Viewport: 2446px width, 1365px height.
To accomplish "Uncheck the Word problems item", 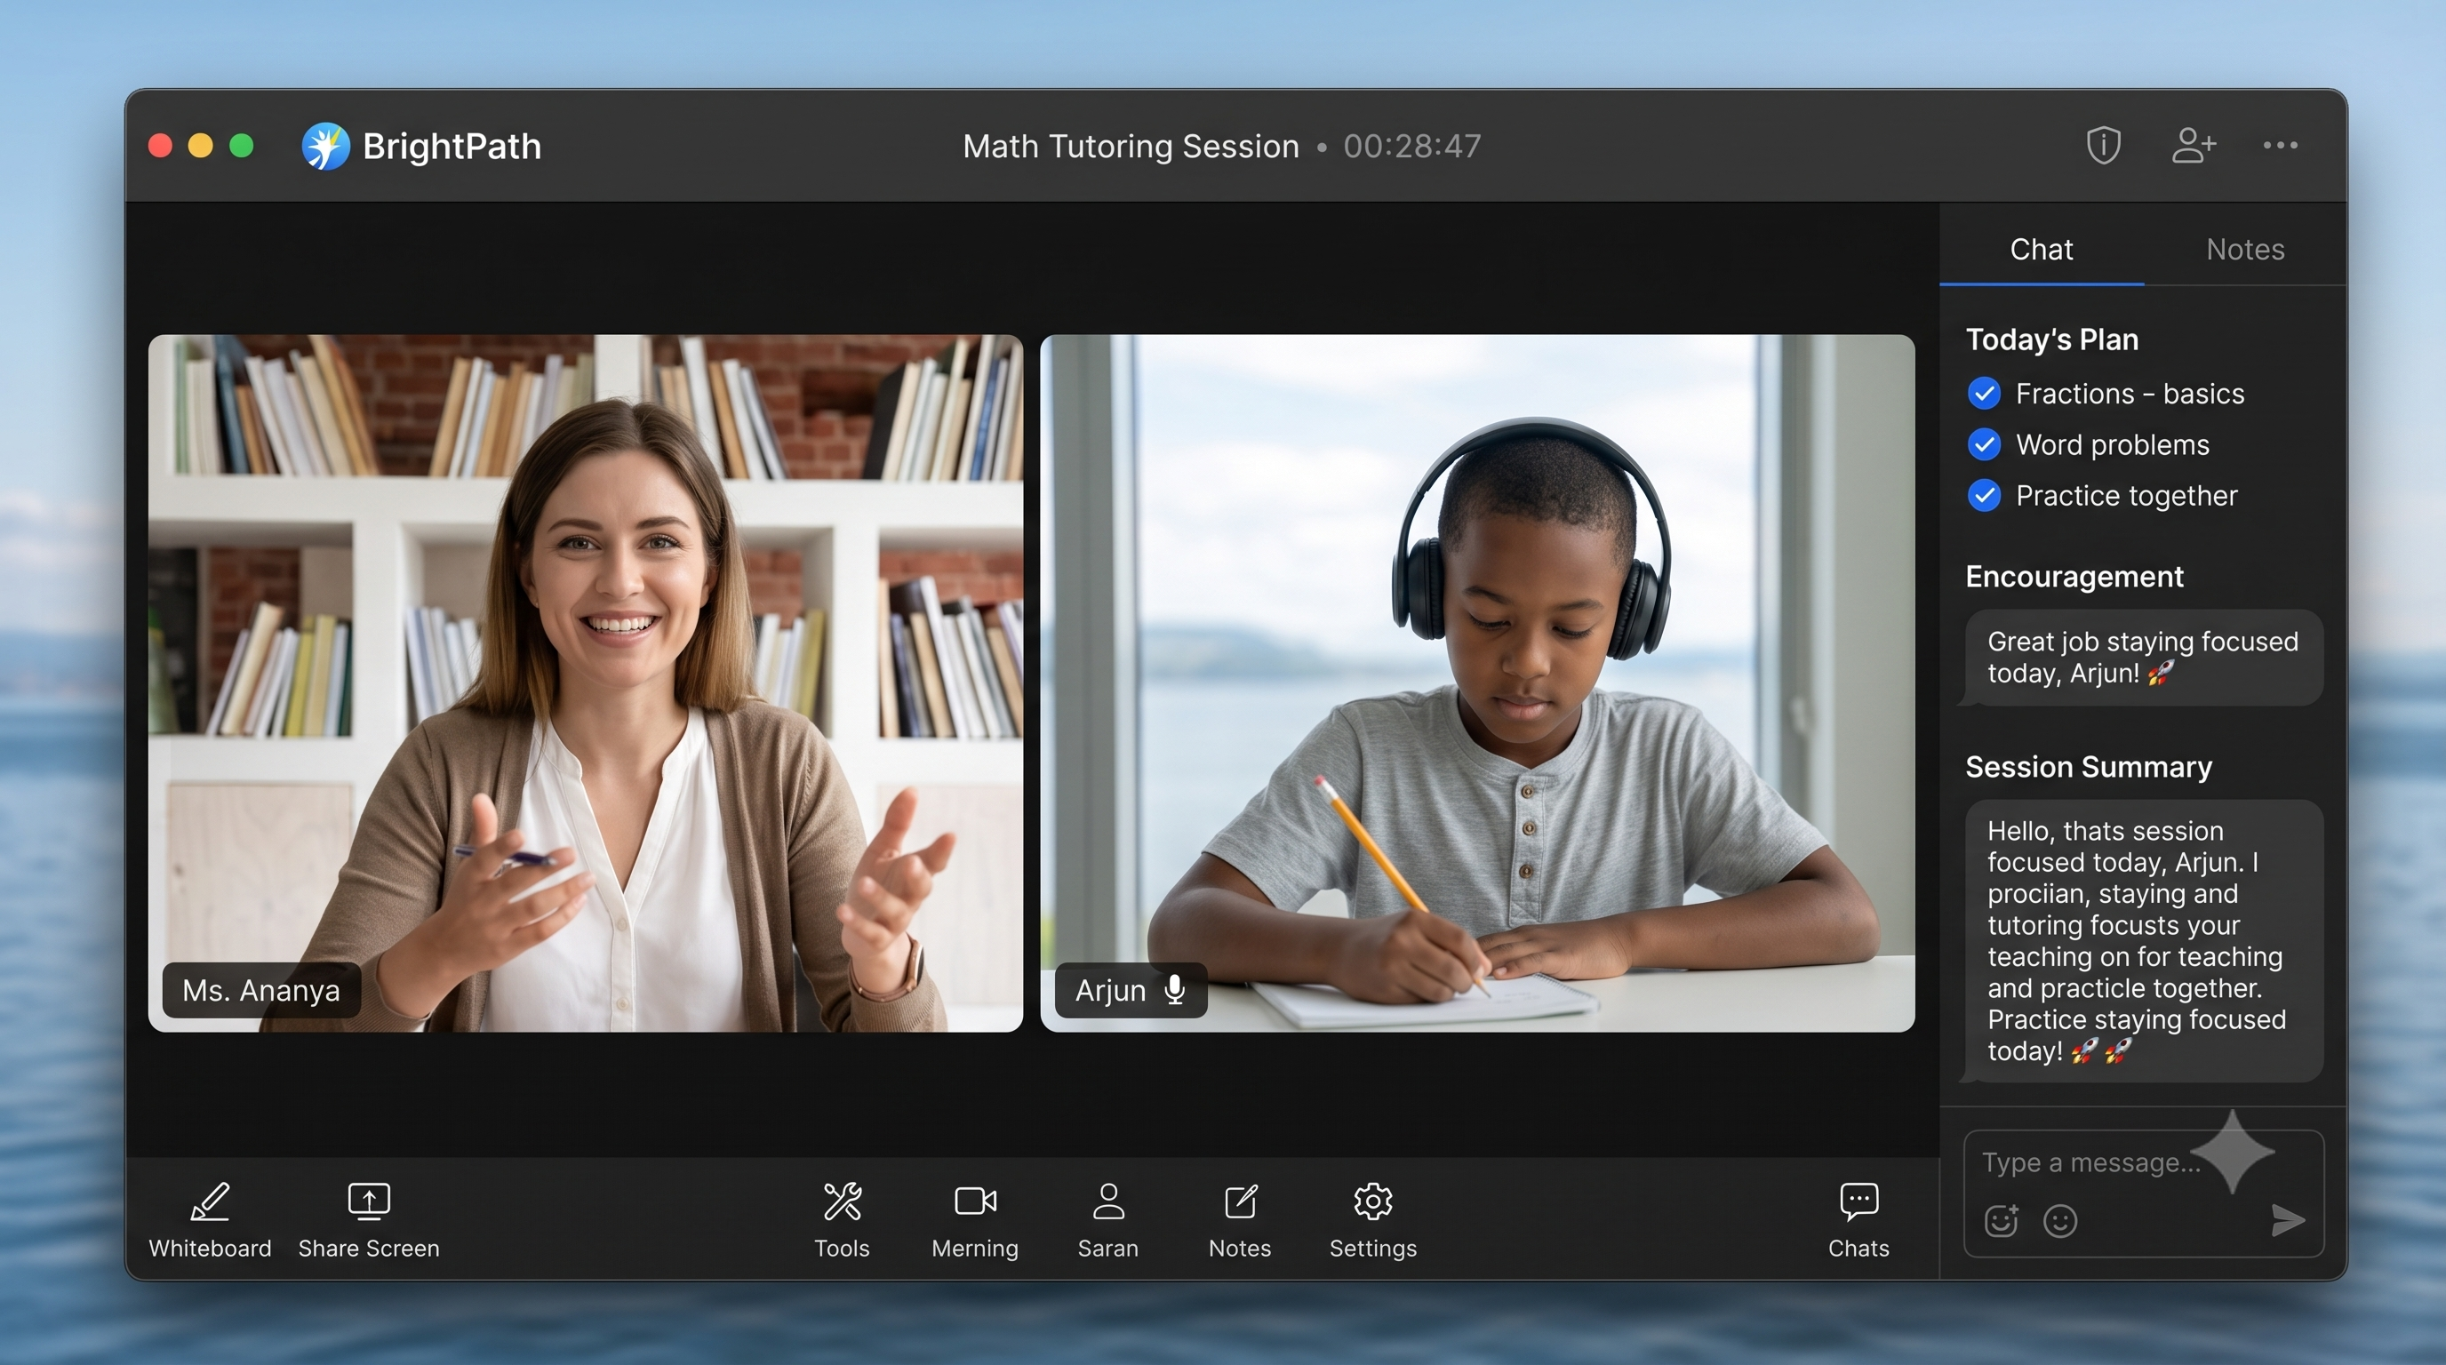I will pyautogui.click(x=1984, y=444).
